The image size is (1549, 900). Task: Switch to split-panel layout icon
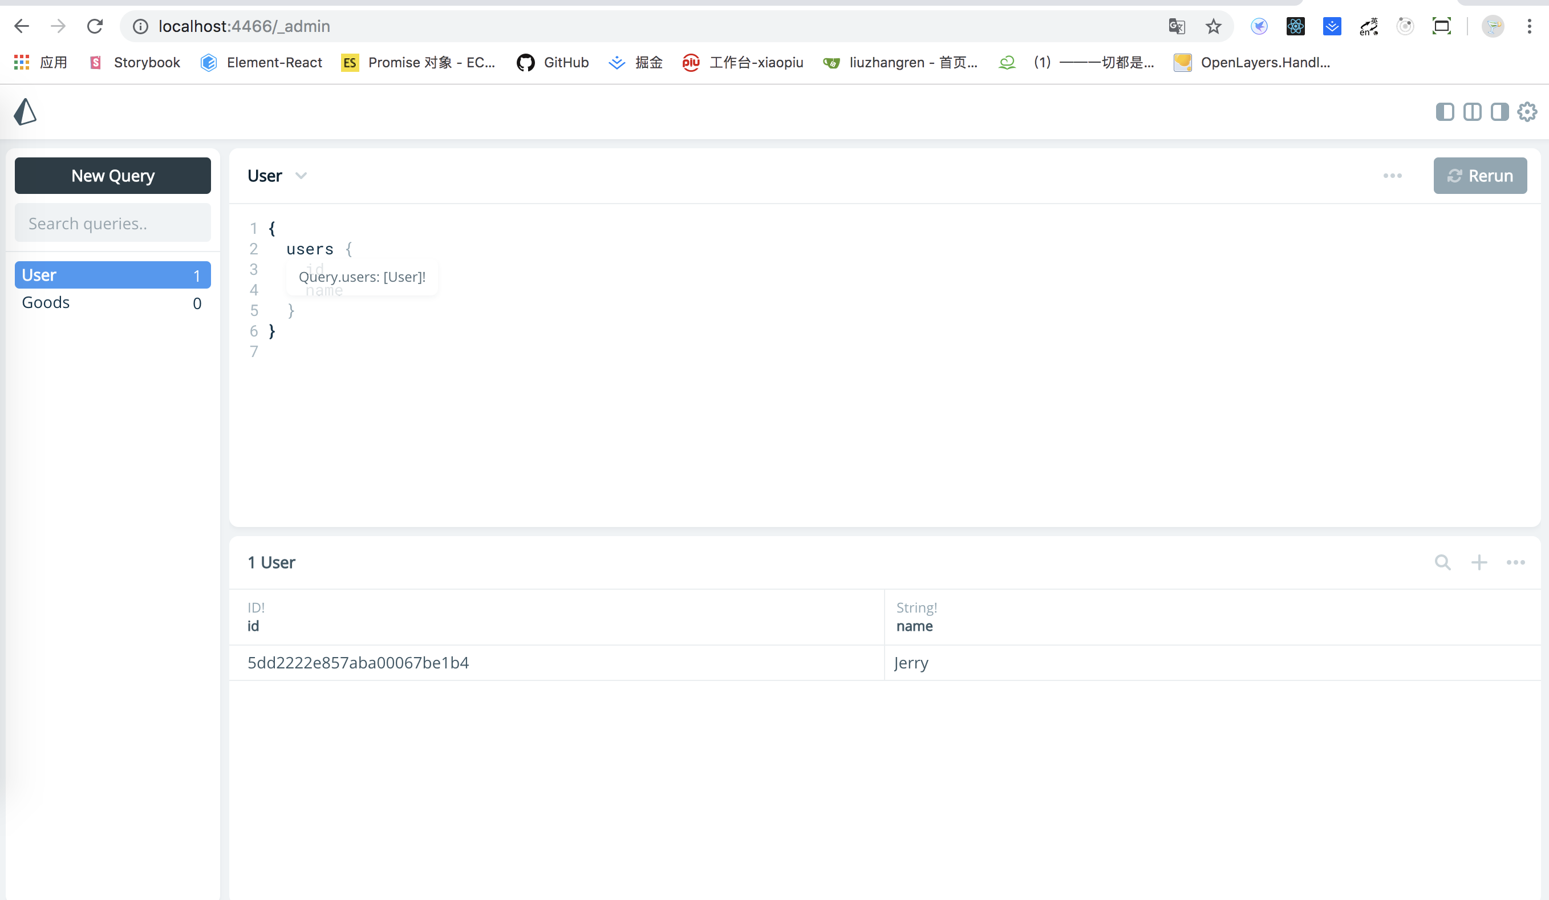coord(1472,112)
